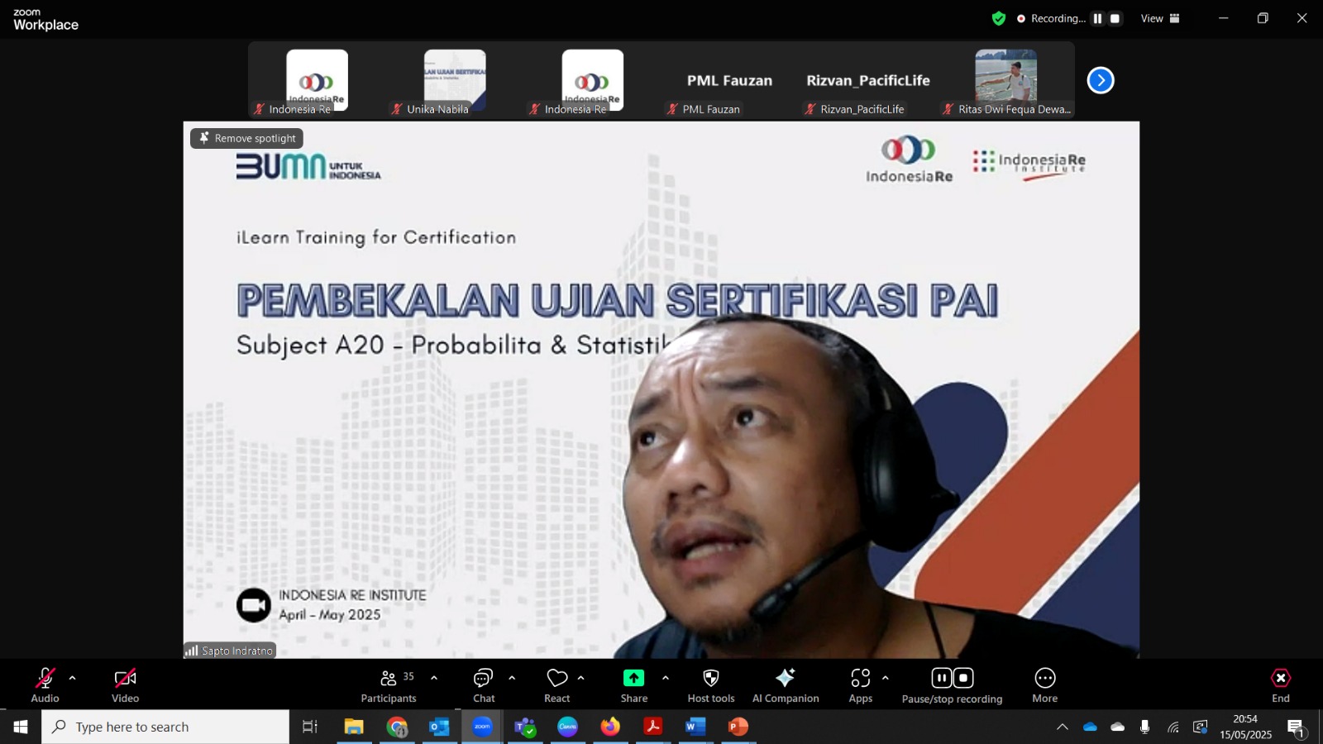Image resolution: width=1323 pixels, height=744 pixels.
Task: Click Pause/stop recording in toolbar
Action: point(952,685)
